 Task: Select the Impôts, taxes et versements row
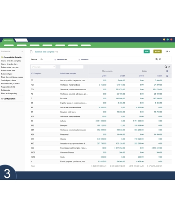[x=101, y=103]
